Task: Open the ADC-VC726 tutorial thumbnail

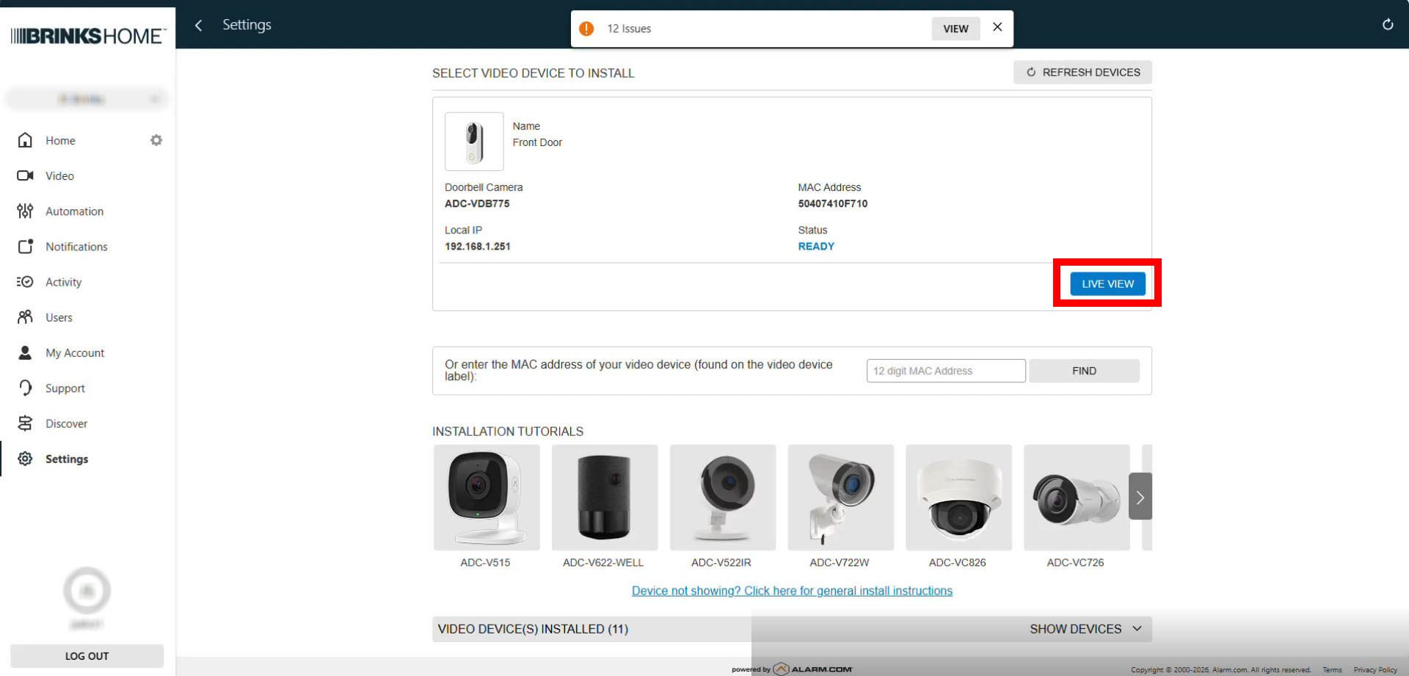Action: click(x=1077, y=497)
